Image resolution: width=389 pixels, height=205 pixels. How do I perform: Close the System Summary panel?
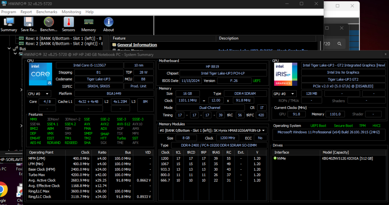(x=385, y=54)
